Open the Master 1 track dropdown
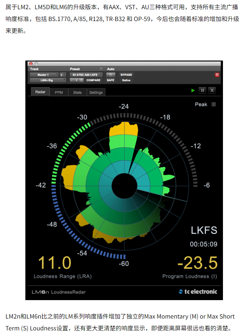247x335 pixels. pos(44,75)
